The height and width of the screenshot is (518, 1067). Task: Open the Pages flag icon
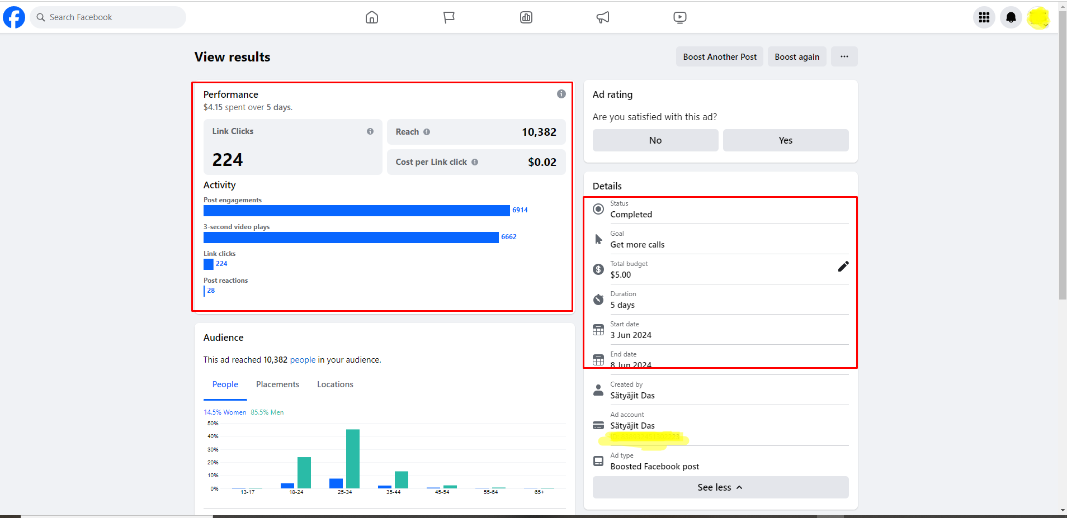[x=448, y=17]
